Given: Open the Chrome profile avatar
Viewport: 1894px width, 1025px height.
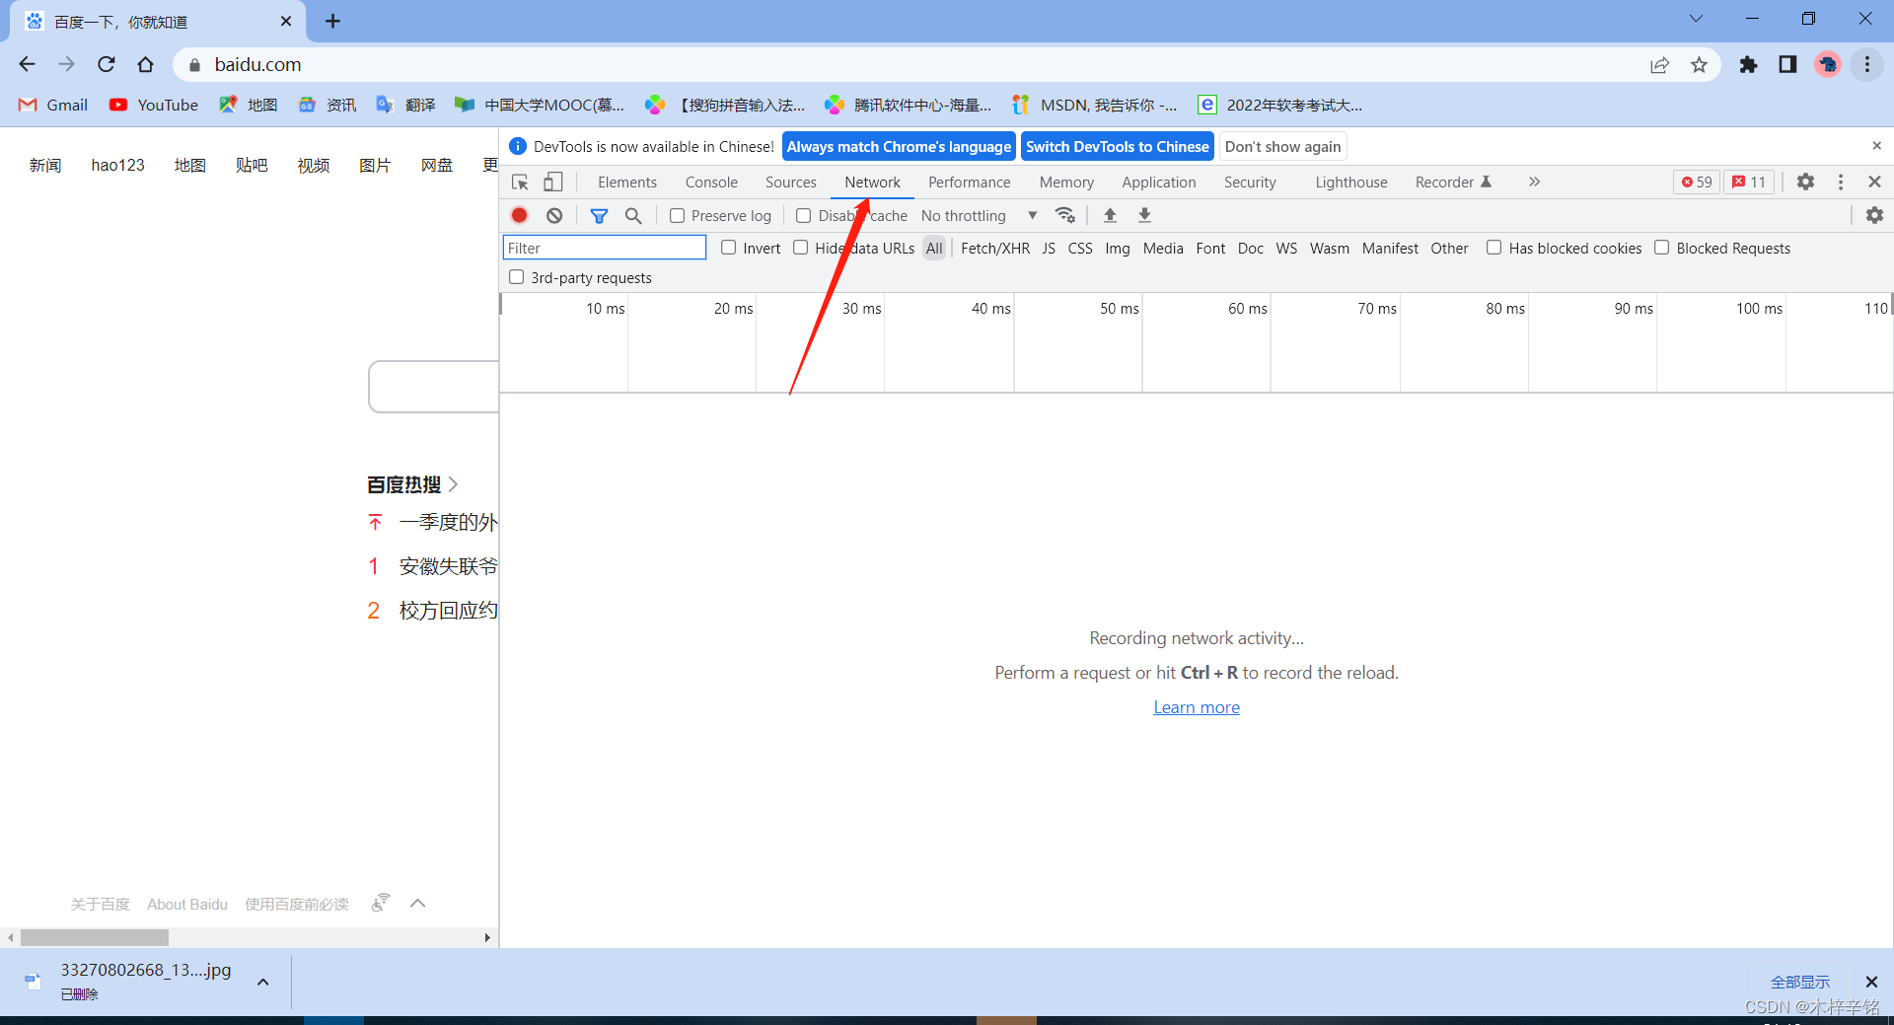Looking at the screenshot, I should click(x=1828, y=65).
